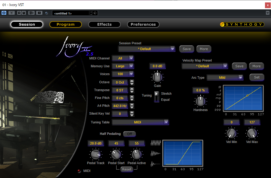
Task: Expand the Session Preset dropdown
Action: 147,49
